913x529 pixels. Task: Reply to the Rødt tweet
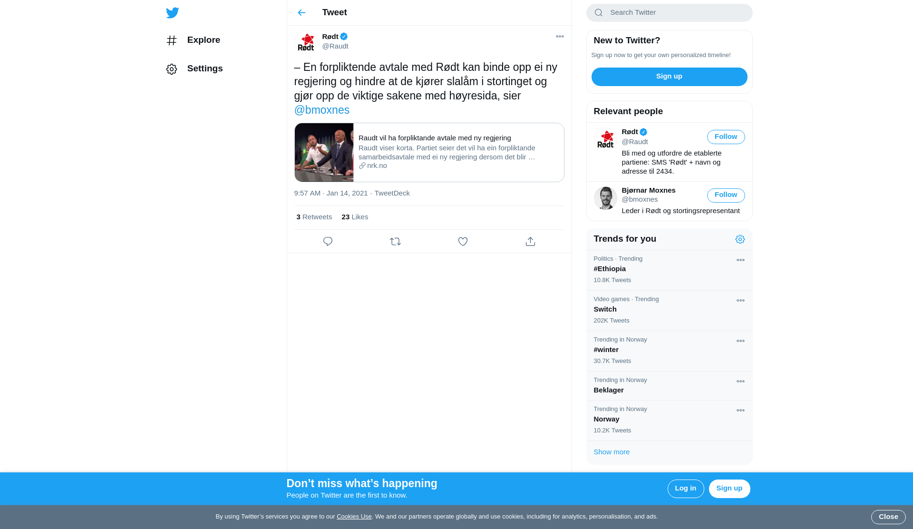[328, 242]
